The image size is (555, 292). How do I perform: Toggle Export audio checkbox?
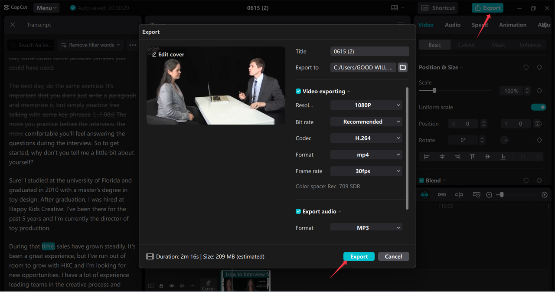(298, 211)
